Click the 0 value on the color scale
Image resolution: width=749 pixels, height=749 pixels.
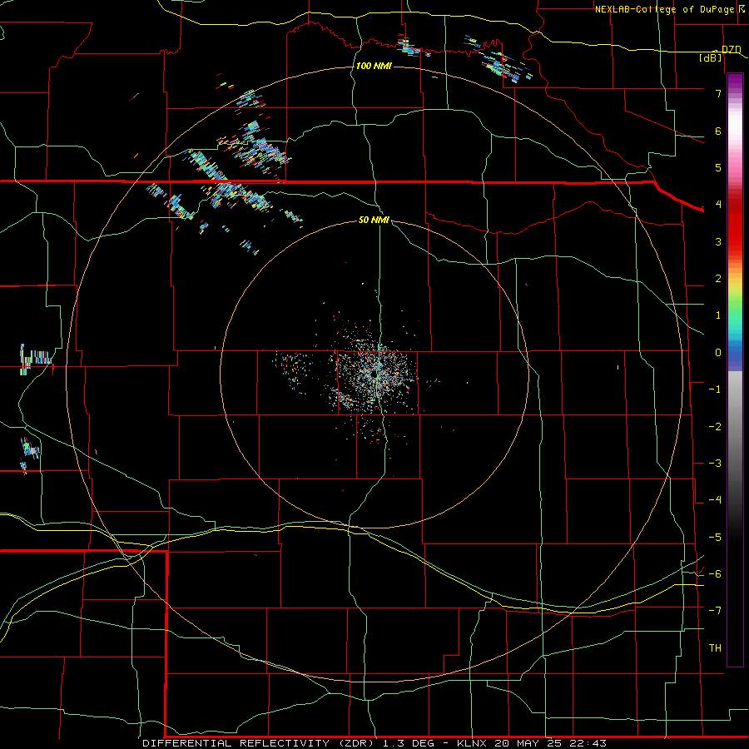(x=718, y=353)
